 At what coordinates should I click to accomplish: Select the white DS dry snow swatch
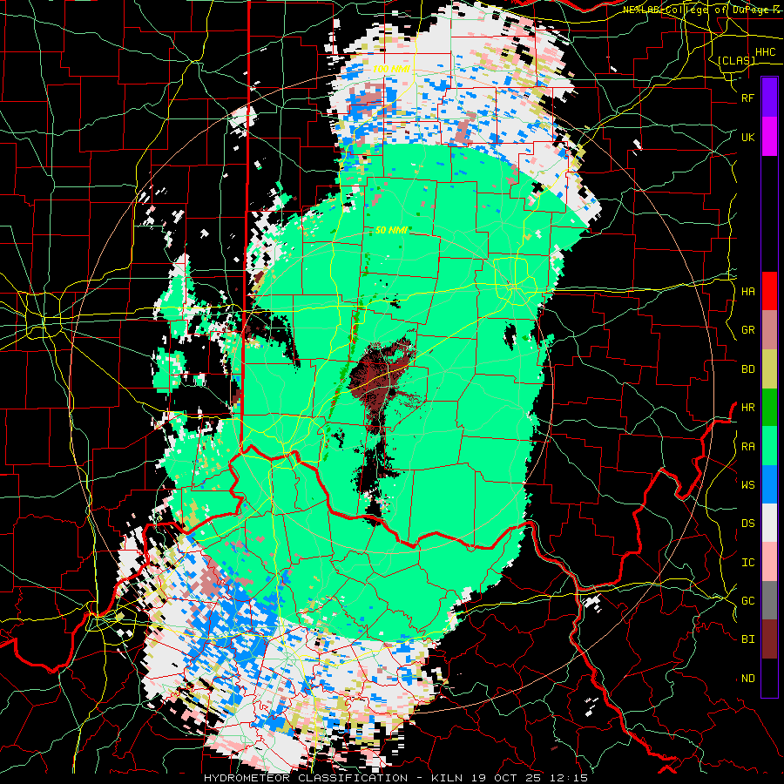click(769, 524)
